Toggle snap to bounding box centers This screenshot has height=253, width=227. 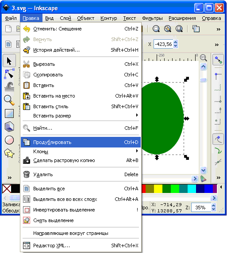click(218, 122)
